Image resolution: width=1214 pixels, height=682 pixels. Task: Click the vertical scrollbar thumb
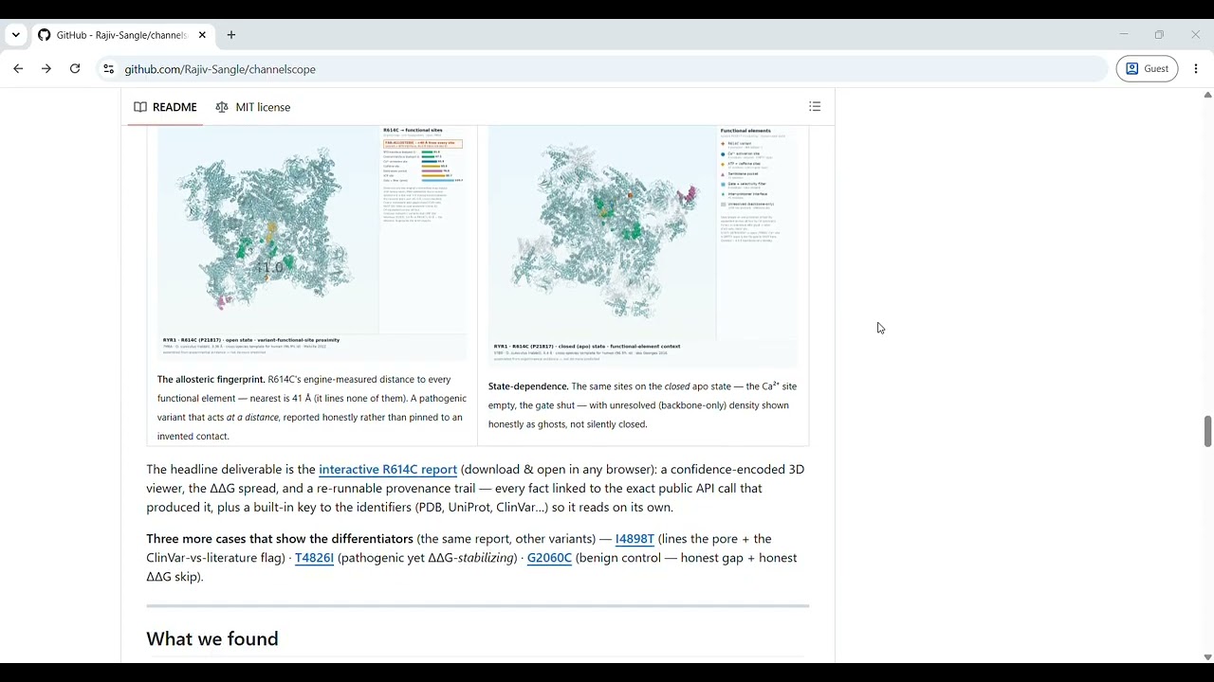click(1207, 431)
